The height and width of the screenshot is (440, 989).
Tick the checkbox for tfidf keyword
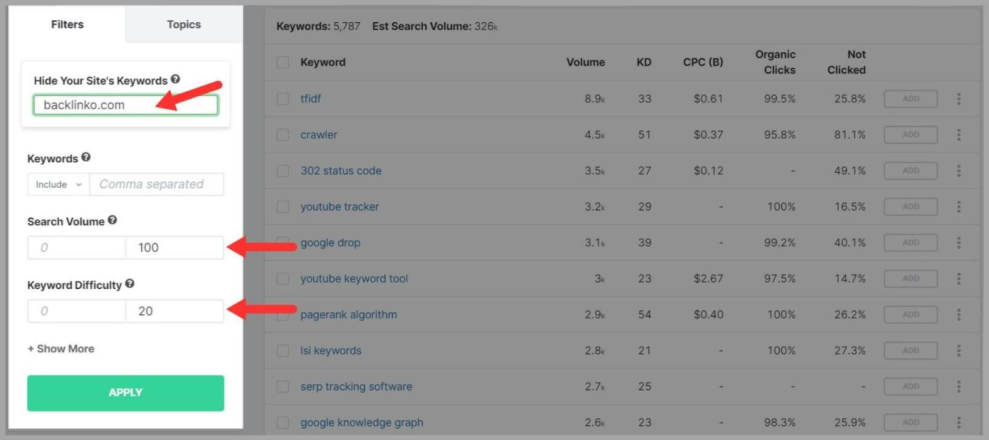pos(283,99)
